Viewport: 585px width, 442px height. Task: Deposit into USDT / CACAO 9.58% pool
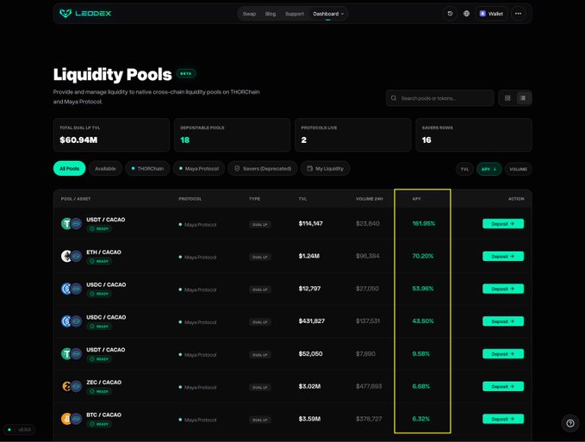pos(503,354)
